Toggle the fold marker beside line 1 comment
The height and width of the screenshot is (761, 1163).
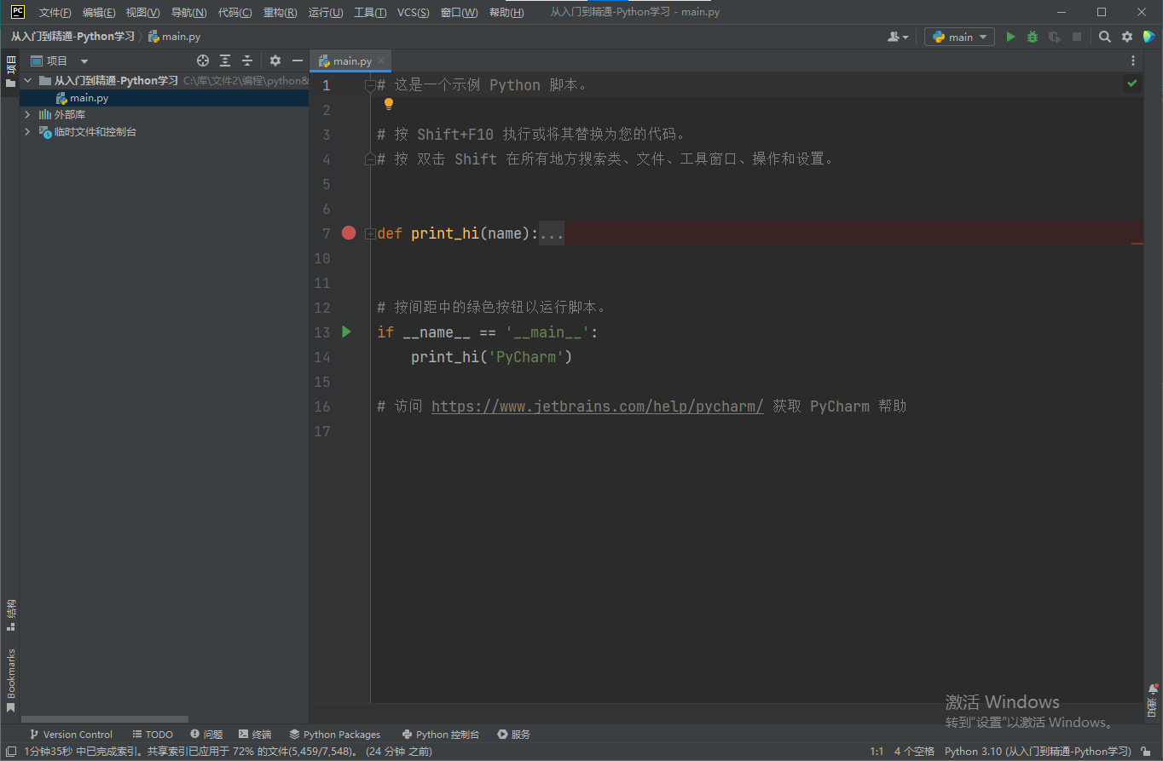[370, 85]
